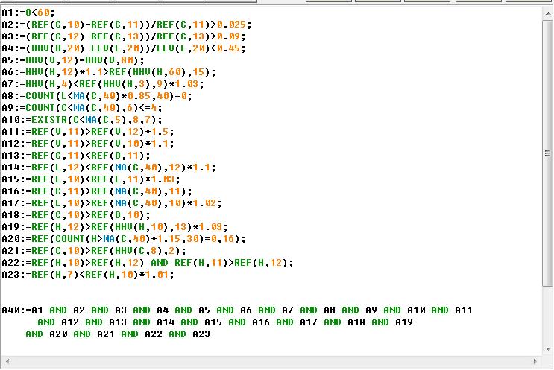Click the horizontal scrollbar right arrow
The height and width of the screenshot is (370, 554).
click(x=535, y=361)
